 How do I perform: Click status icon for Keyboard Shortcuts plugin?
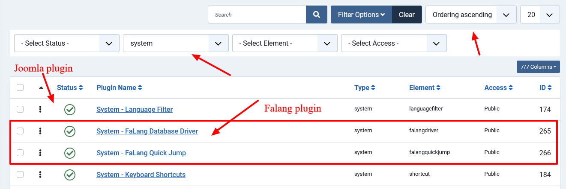[x=70, y=175]
